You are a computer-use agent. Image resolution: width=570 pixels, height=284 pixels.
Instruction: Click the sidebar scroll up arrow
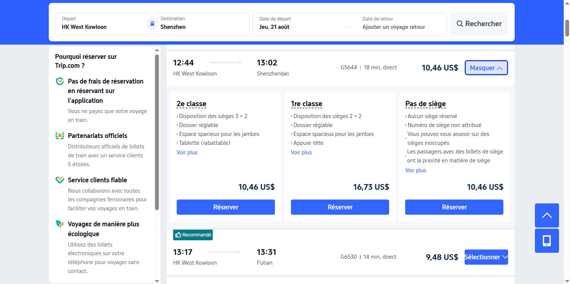(157, 50)
